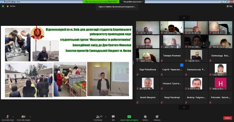Click the red Leave meeting button
234x122 pixels.
click(x=228, y=118)
